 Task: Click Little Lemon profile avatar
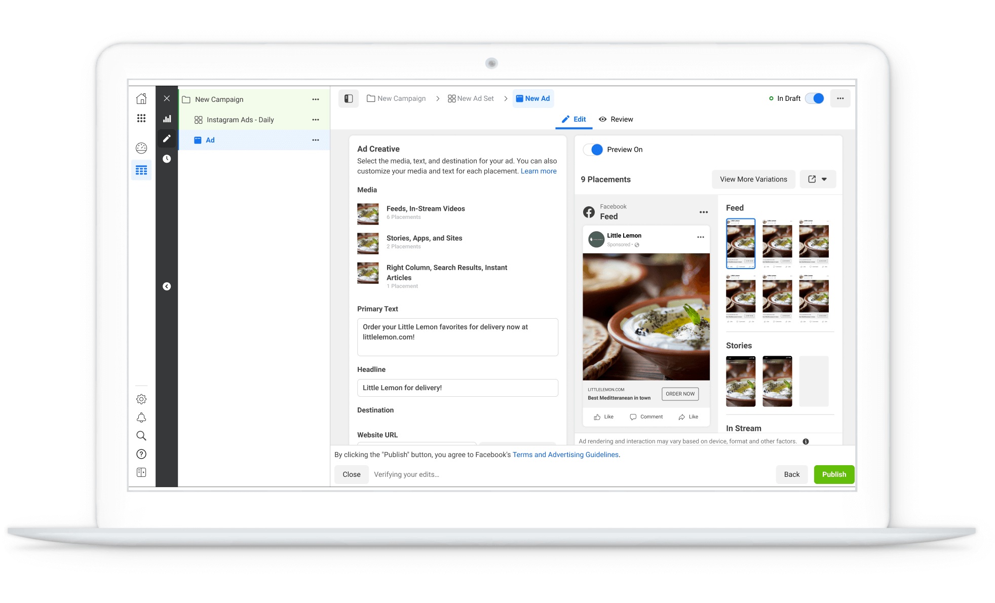pos(596,239)
